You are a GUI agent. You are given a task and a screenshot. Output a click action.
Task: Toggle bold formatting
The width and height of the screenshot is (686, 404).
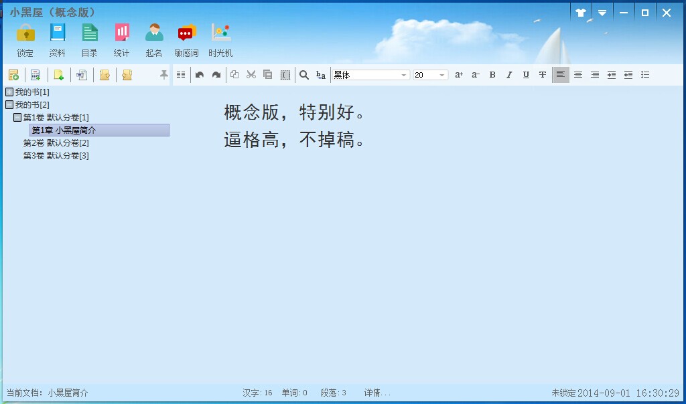[492, 75]
